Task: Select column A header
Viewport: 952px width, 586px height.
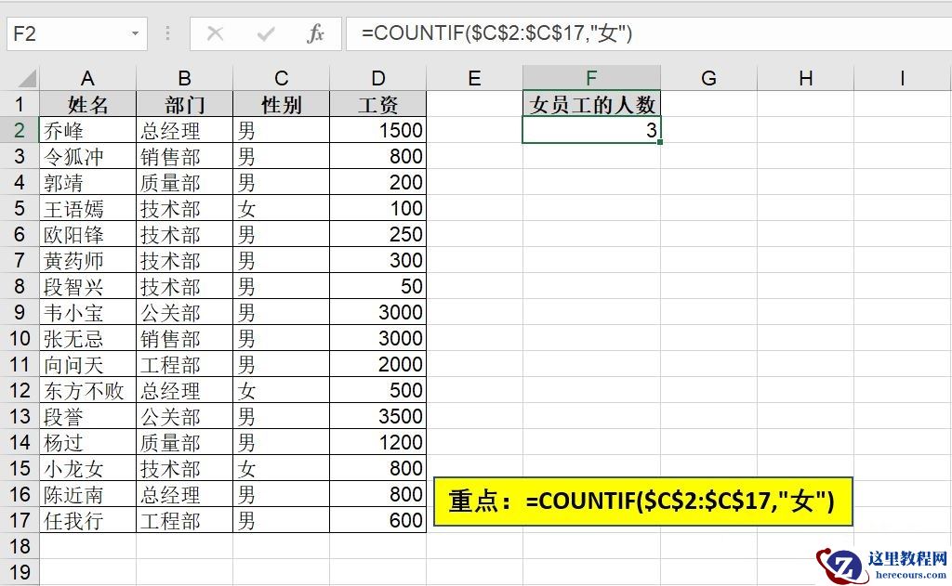Action: click(87, 78)
